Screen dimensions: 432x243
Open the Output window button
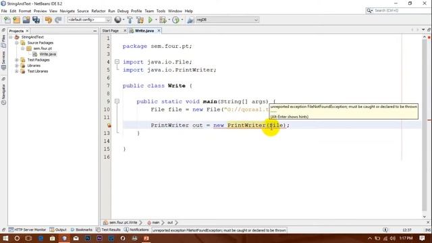click(58, 230)
